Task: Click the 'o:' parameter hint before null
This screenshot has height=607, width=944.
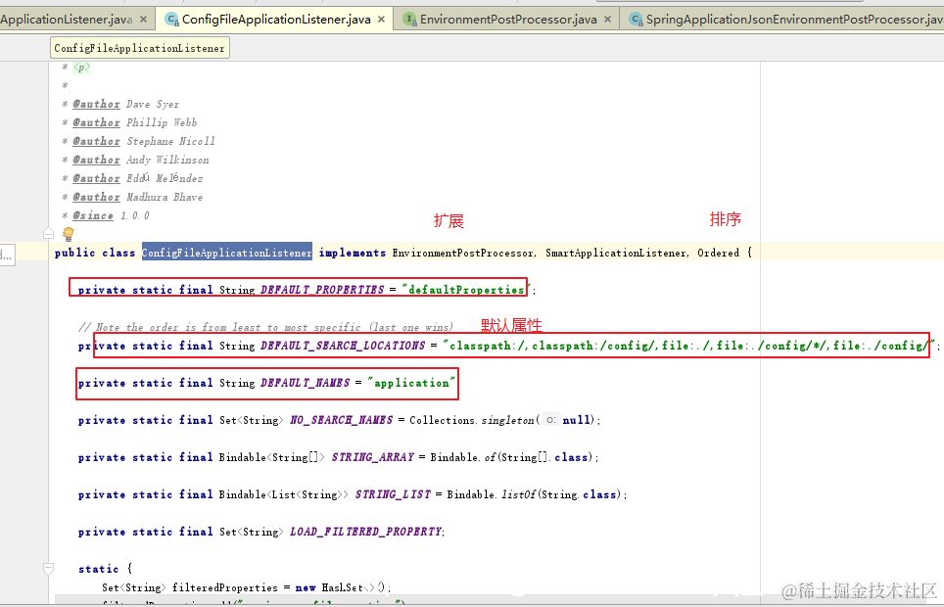Action: (x=551, y=420)
